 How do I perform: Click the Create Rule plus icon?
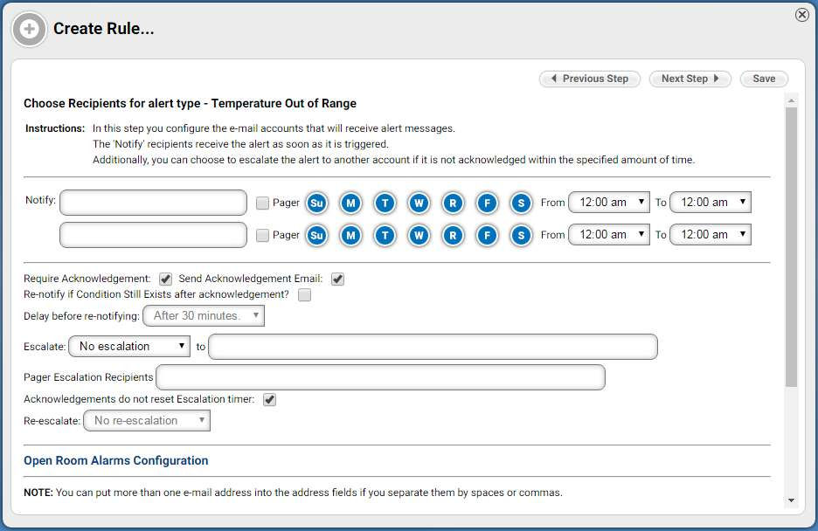(x=29, y=29)
